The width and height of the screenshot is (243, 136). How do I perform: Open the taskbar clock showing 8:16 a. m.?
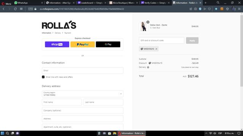click(229, 133)
